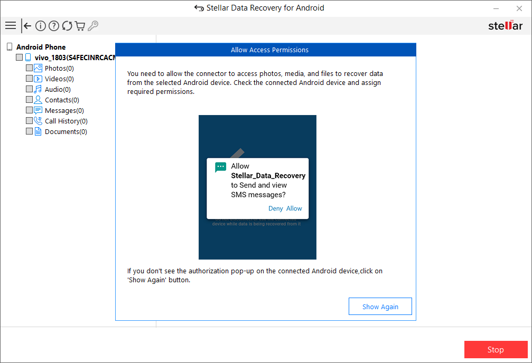Tick the Messages checkbox

point(30,110)
